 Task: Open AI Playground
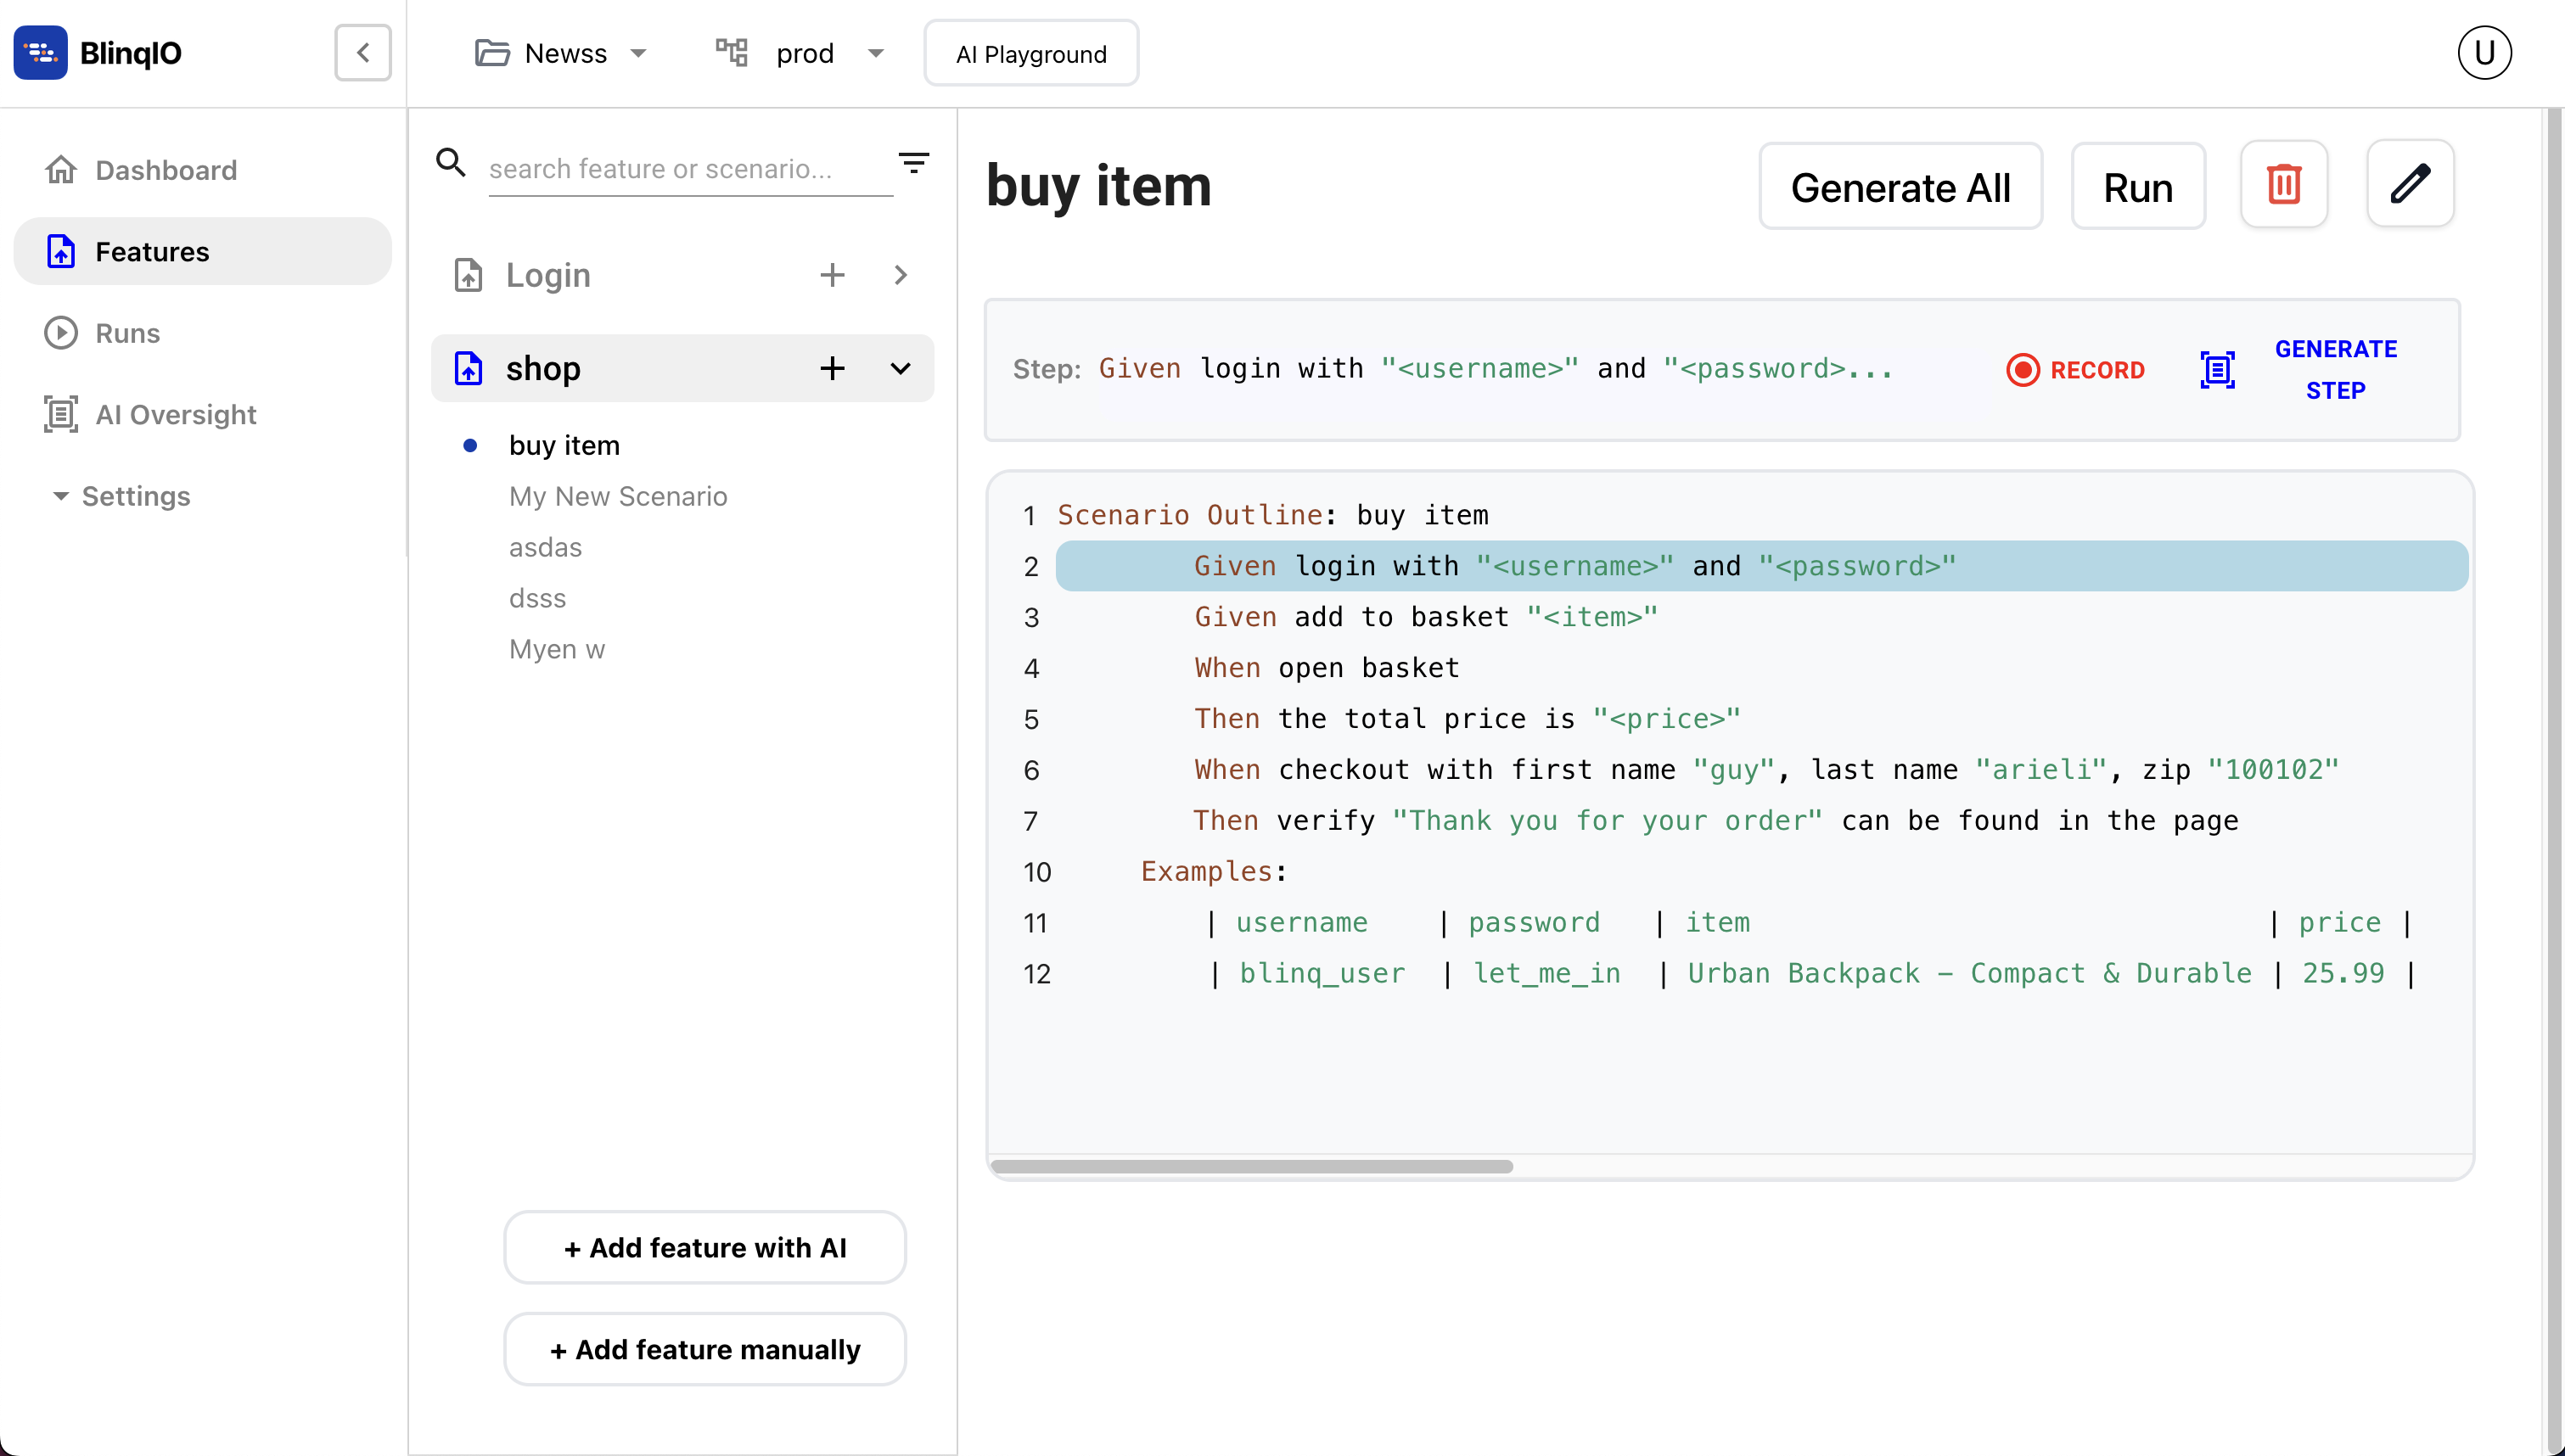click(1031, 53)
